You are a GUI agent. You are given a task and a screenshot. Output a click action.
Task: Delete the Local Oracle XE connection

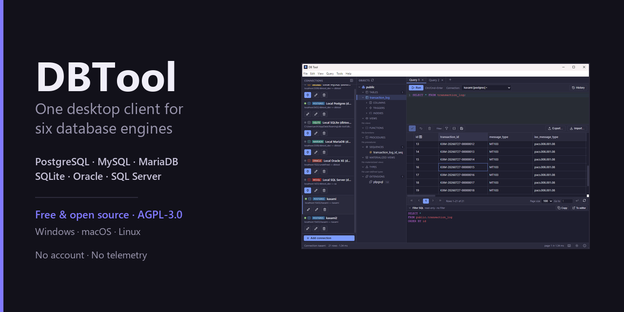324,171
